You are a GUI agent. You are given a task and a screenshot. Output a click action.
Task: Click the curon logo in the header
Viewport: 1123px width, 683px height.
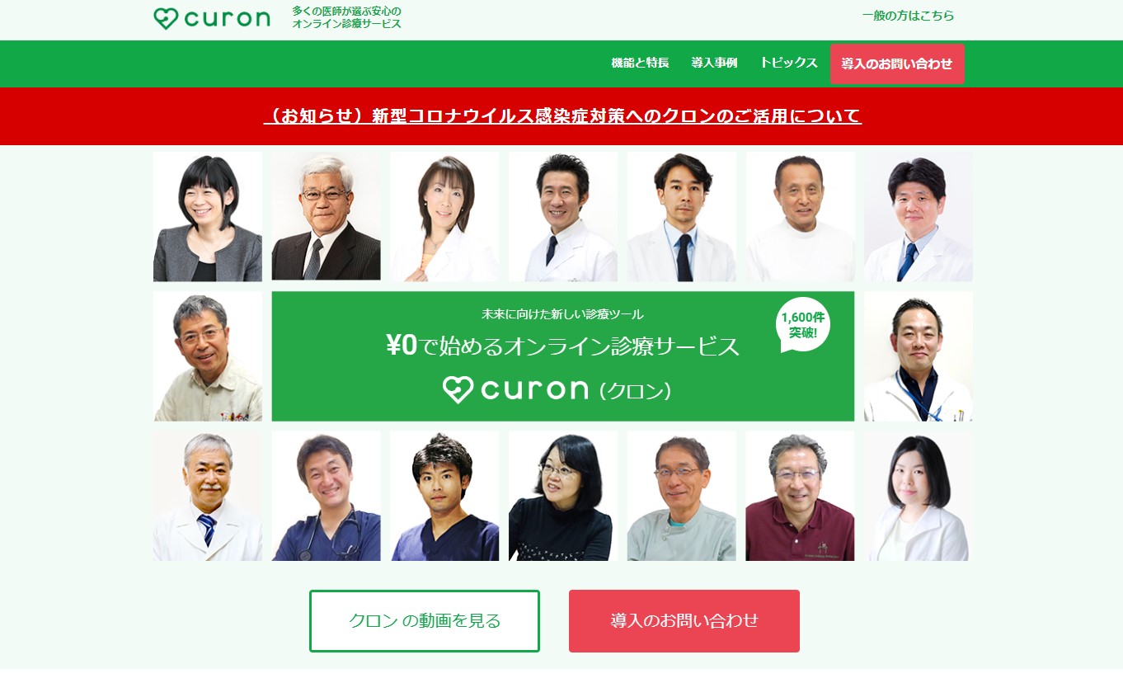(x=212, y=18)
